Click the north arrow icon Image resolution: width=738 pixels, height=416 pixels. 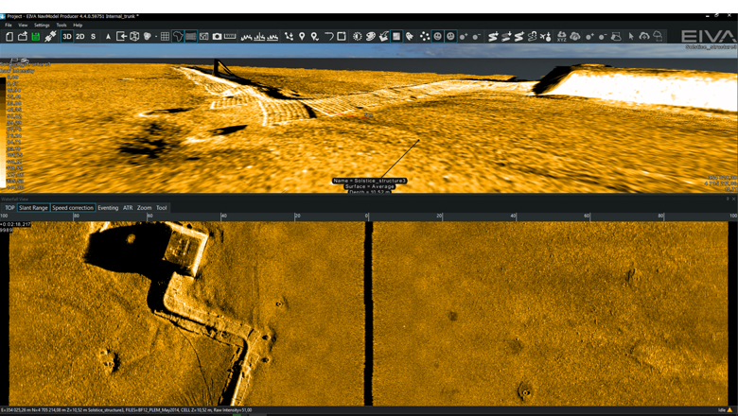[108, 37]
